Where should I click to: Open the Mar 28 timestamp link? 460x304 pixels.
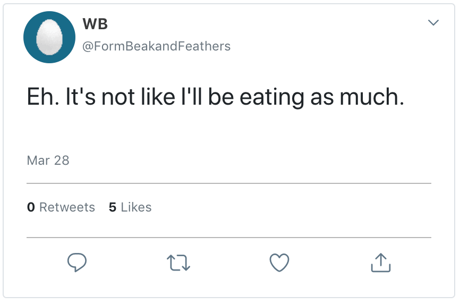[48, 160]
